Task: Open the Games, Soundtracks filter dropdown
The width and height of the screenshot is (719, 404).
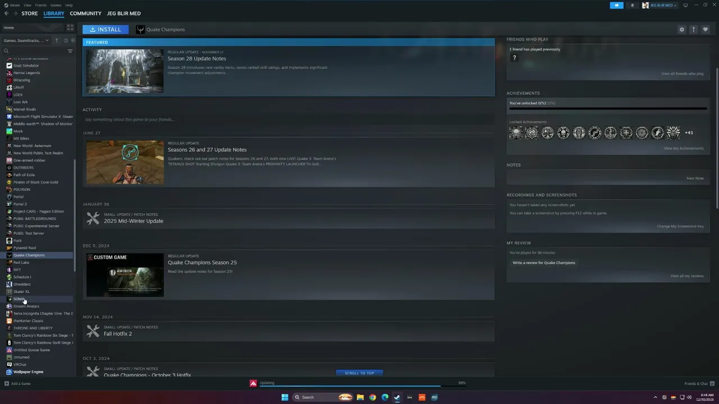Action: [x=26, y=40]
